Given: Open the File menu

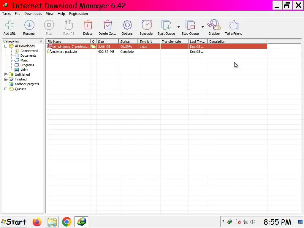Looking at the screenshot, I should [x=18, y=14].
